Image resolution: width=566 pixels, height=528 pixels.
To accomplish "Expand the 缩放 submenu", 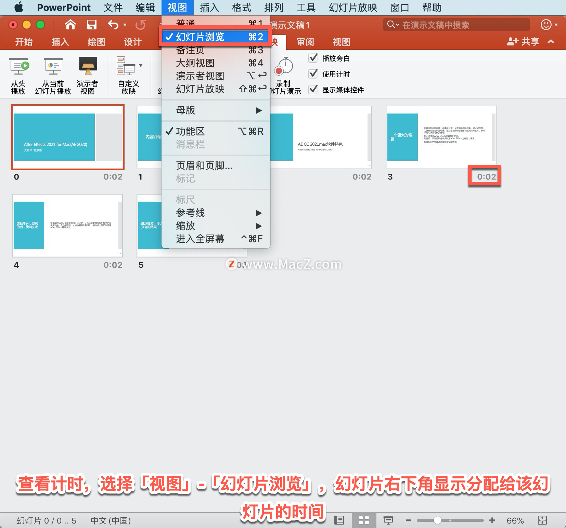I will tap(216, 226).
